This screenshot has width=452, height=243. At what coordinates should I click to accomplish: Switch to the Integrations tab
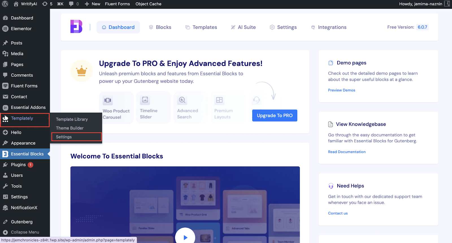[x=329, y=27]
